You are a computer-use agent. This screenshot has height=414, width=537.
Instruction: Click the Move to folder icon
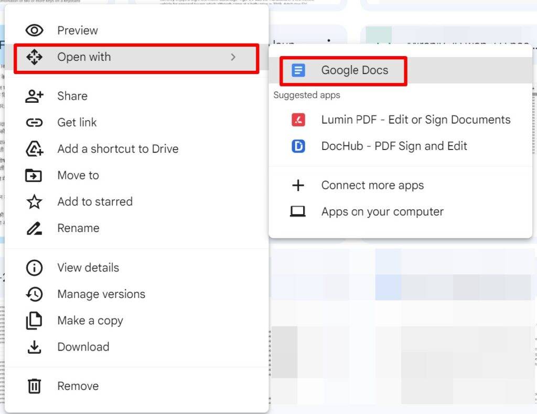(x=34, y=175)
